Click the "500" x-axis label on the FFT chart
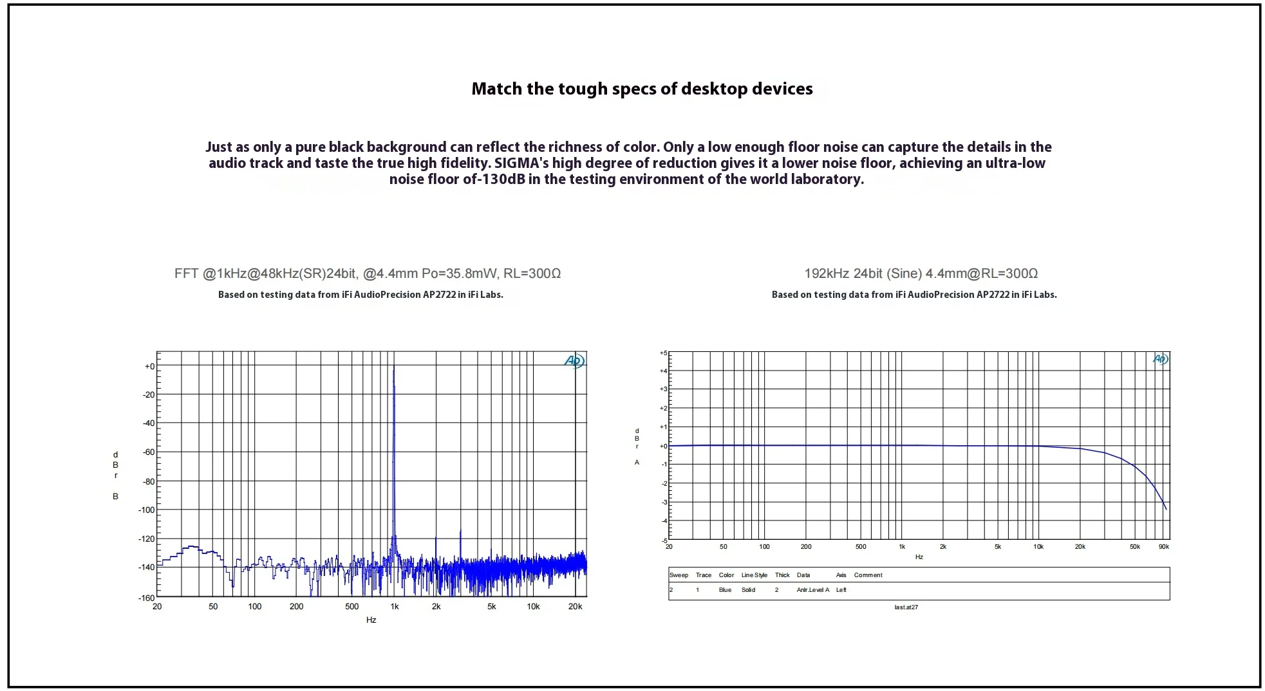1265x691 pixels. 351,607
